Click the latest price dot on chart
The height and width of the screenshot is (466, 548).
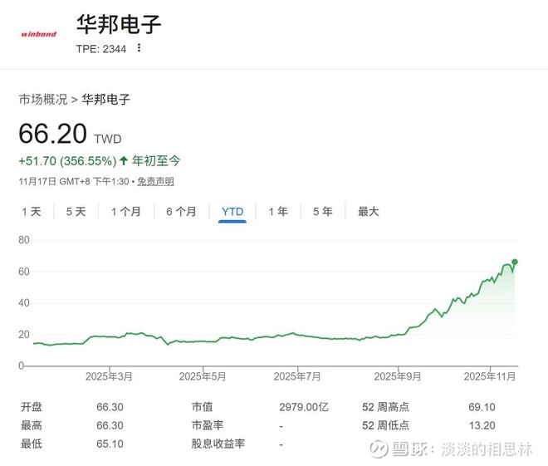coord(515,262)
